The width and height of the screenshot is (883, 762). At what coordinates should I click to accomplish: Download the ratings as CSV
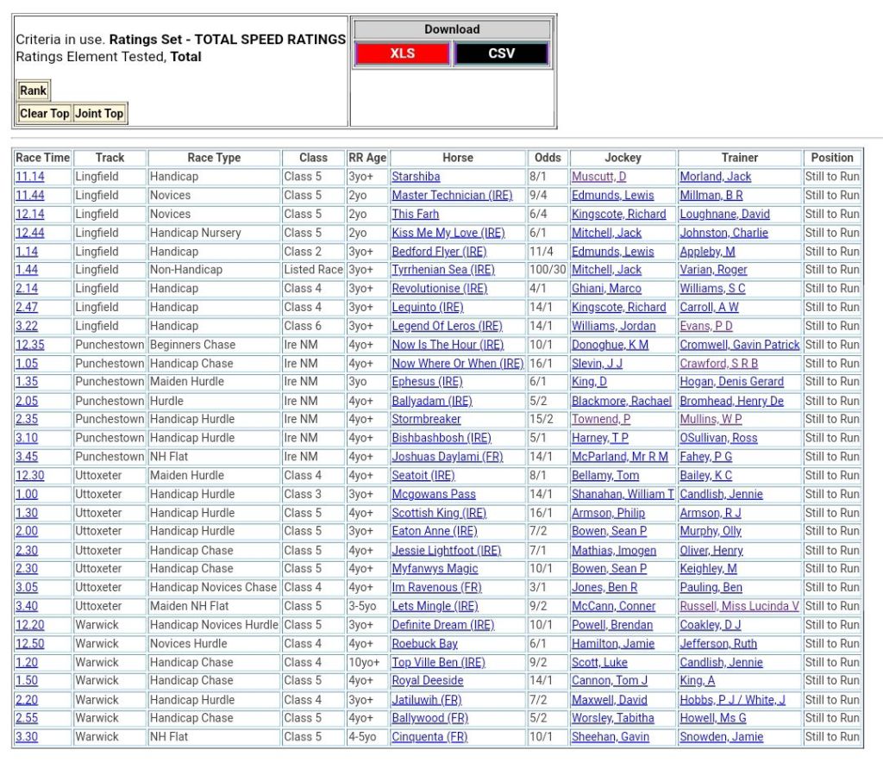click(x=501, y=53)
